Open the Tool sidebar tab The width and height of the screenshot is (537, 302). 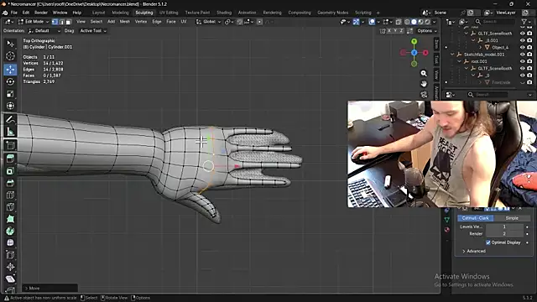(x=436, y=60)
